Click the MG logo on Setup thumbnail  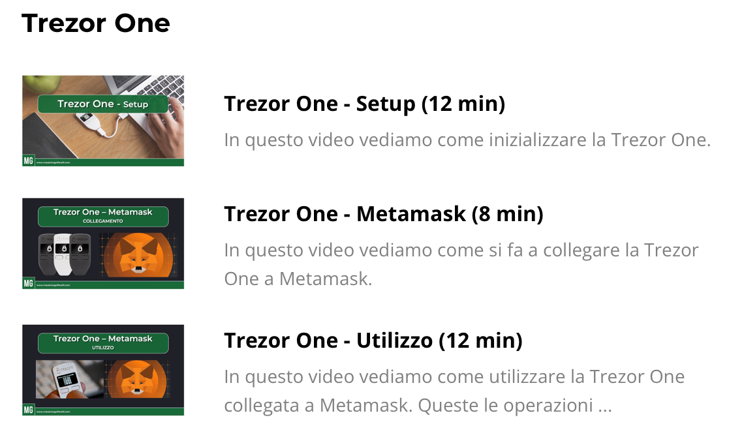(29, 160)
